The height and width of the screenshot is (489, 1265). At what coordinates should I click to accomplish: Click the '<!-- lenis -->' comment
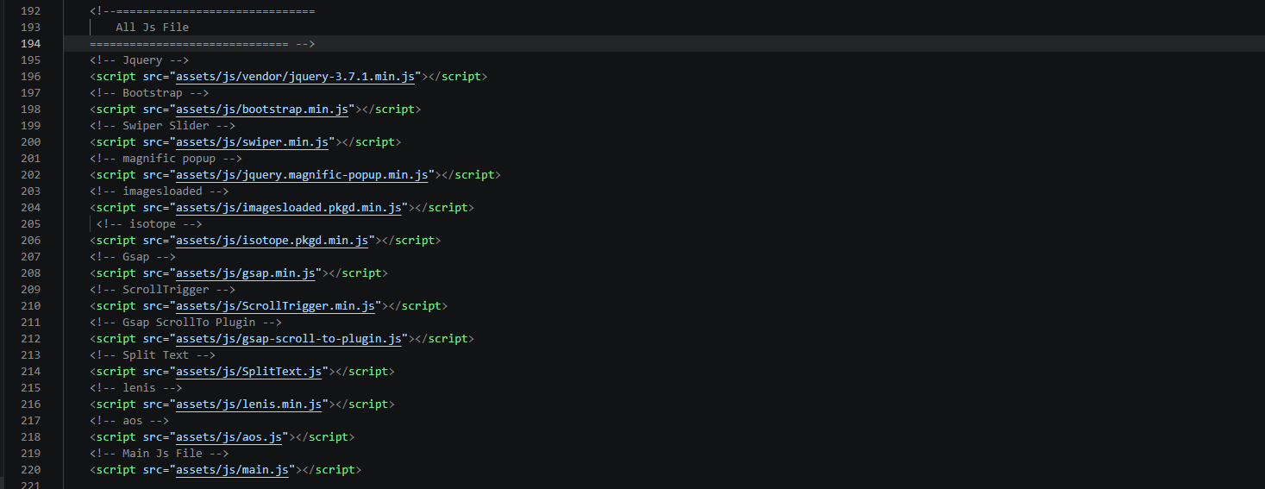point(135,387)
